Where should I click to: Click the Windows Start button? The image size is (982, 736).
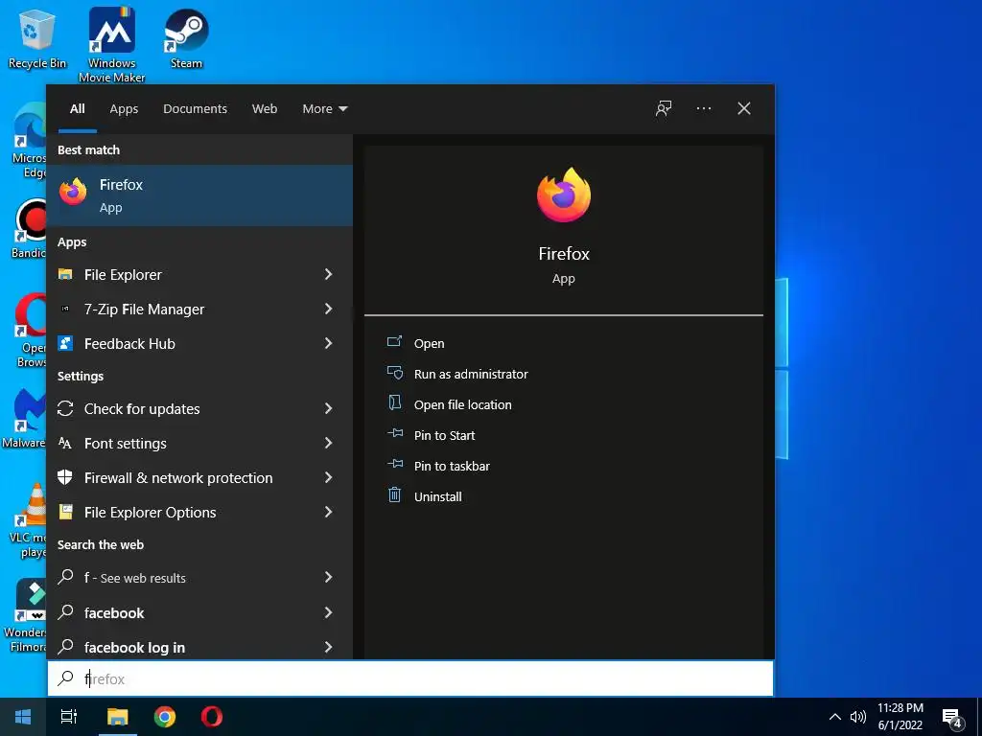(x=23, y=717)
